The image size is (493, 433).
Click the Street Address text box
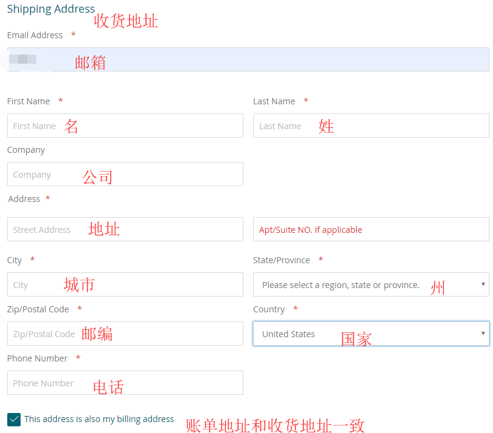coord(125,229)
